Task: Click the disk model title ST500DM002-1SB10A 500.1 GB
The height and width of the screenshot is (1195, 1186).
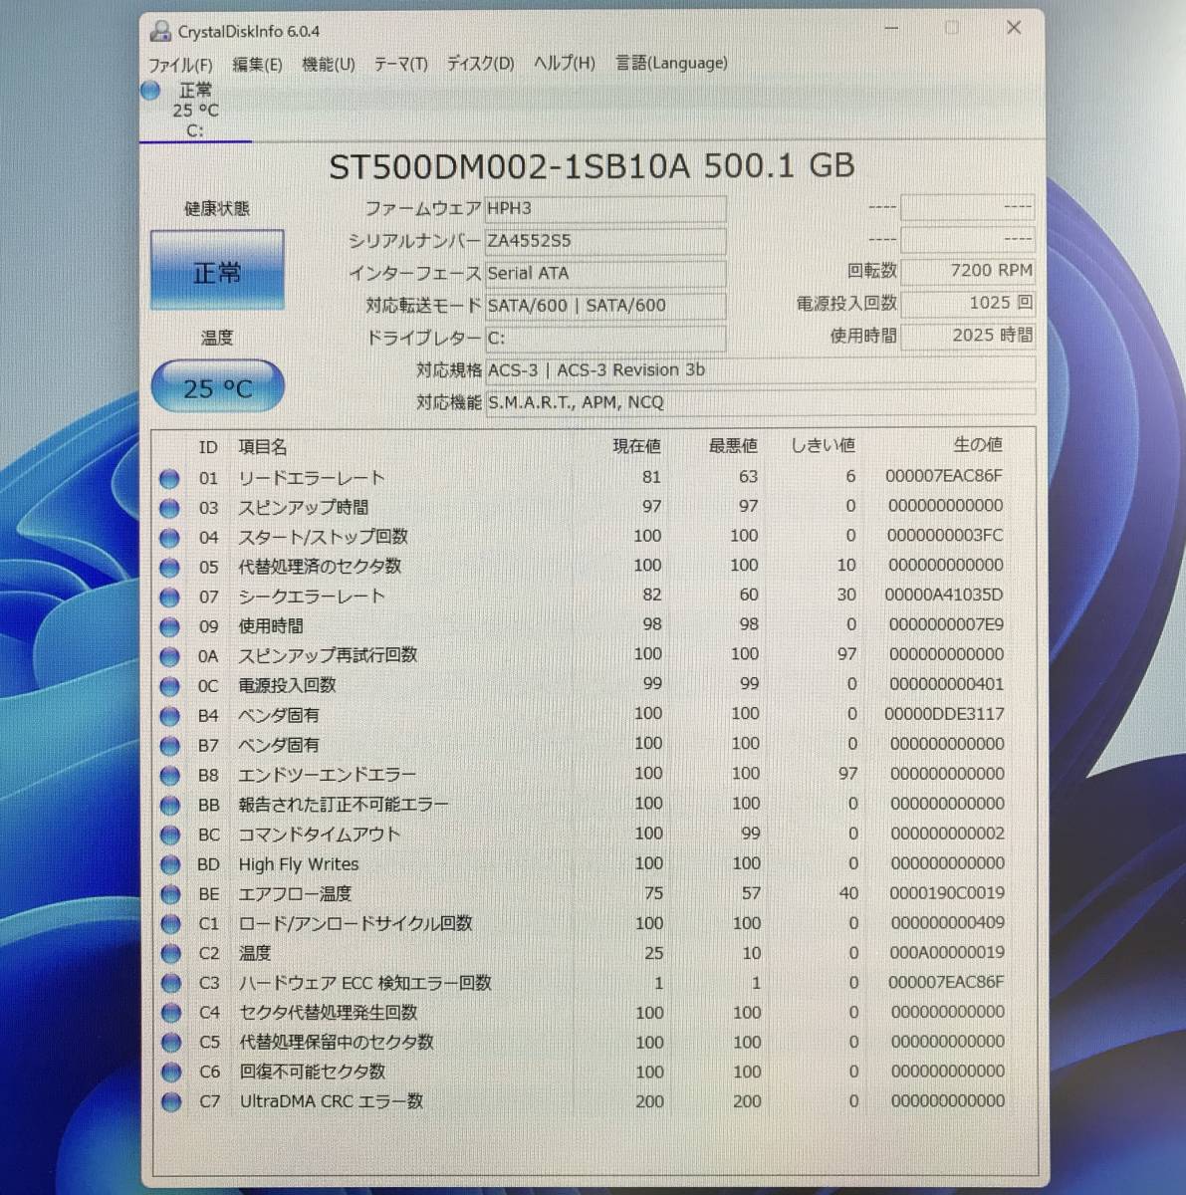Action: 592,166
